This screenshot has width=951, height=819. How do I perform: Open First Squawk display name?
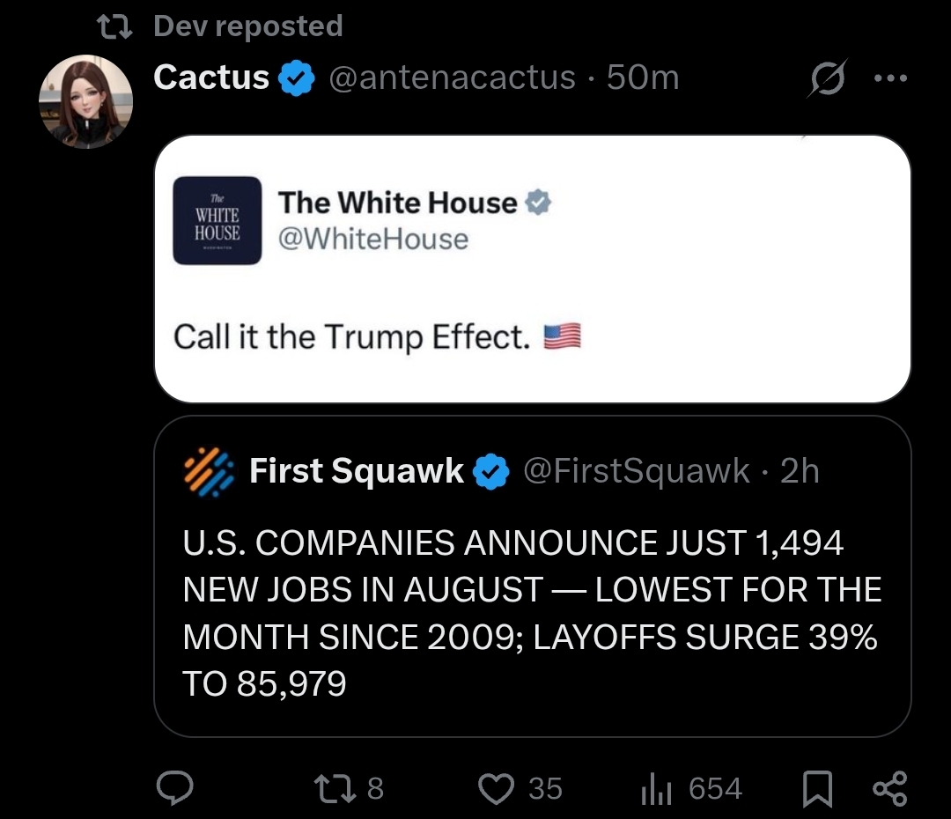356,471
